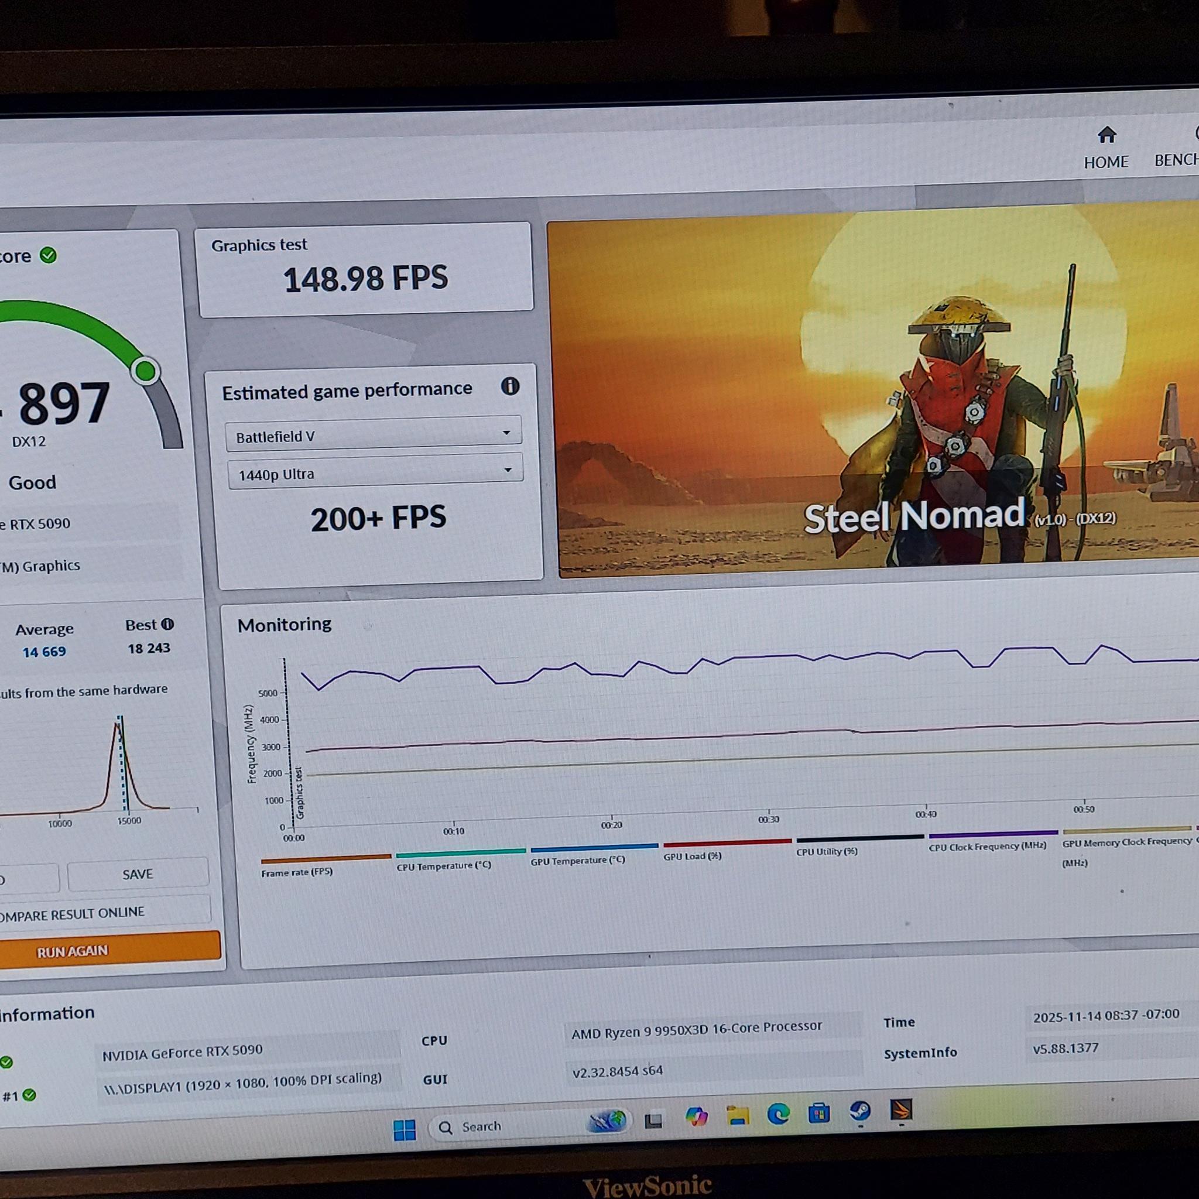The width and height of the screenshot is (1199, 1199).
Task: Expand the 1440p Ultra resolution dropdown
Action: 375,473
